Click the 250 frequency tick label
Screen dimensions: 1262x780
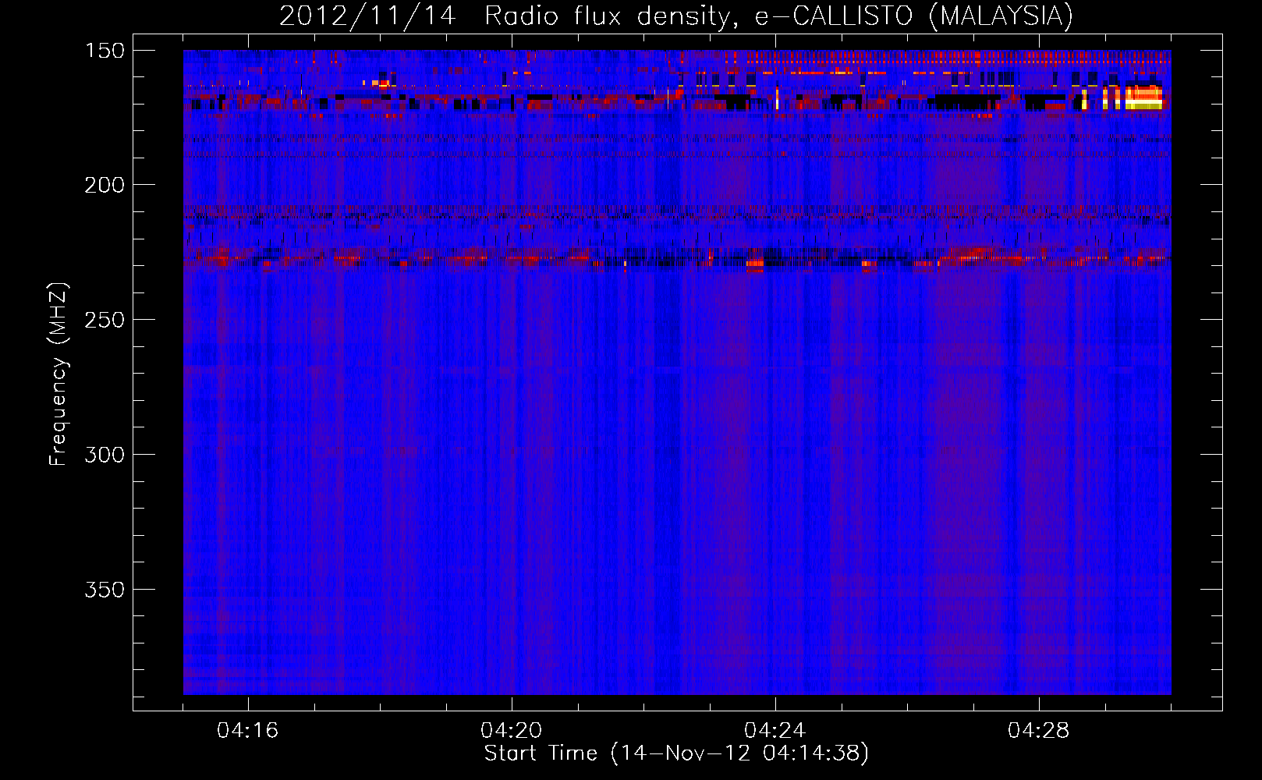tap(105, 320)
